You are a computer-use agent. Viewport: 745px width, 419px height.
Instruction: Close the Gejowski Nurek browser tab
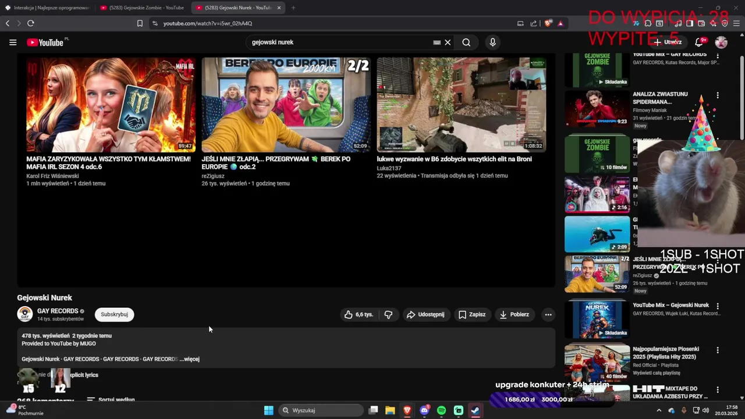[279, 8]
